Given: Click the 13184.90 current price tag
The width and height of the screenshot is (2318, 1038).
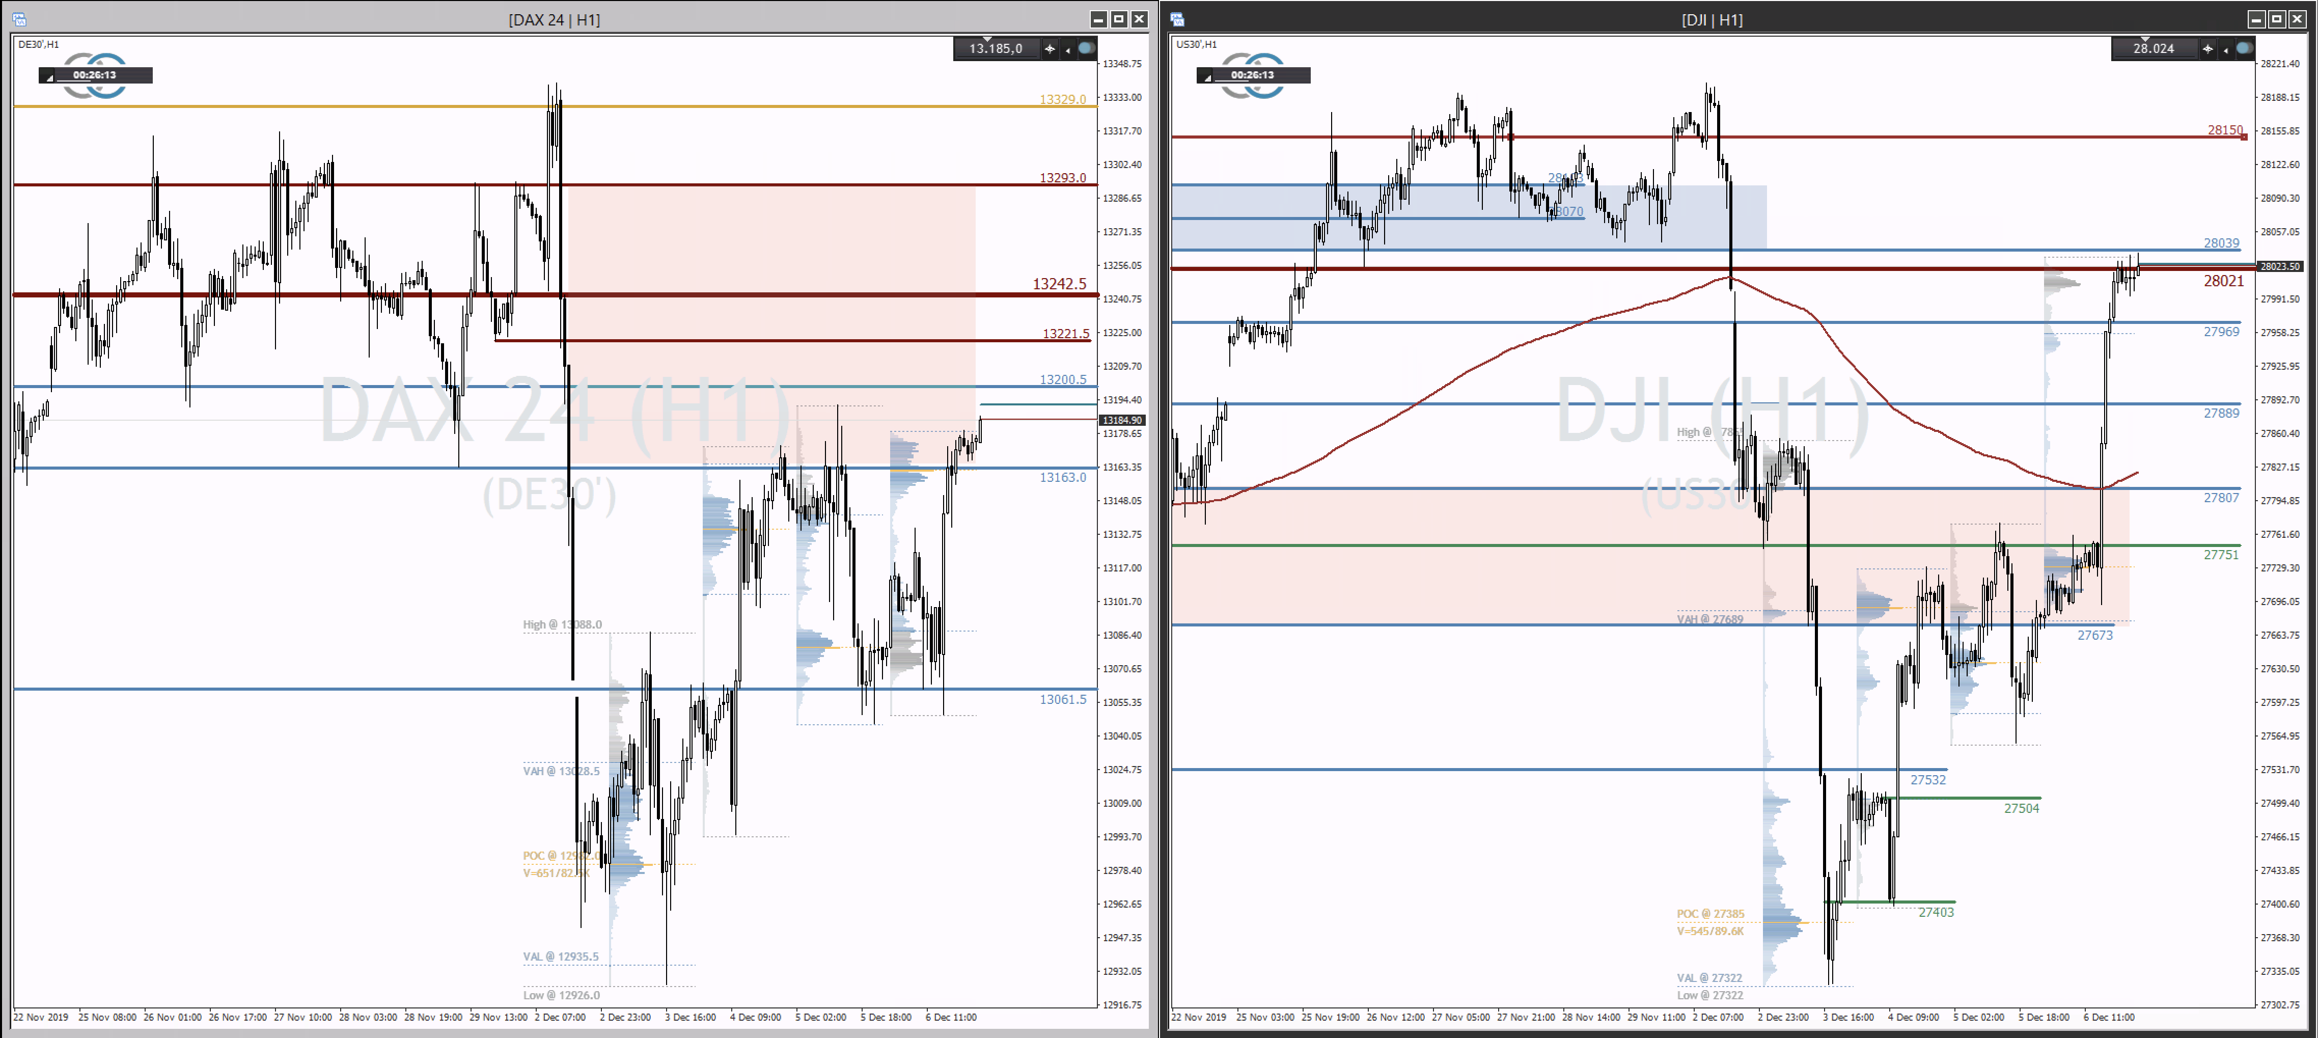Looking at the screenshot, I should (1122, 420).
